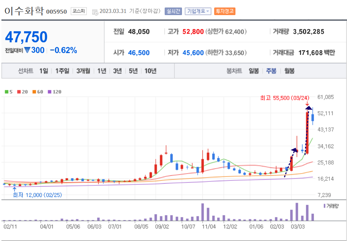Image resolution: width=347 pixels, height=241 pixels.
Task: Click the red 20 moving average swatch
Action: tap(19, 92)
